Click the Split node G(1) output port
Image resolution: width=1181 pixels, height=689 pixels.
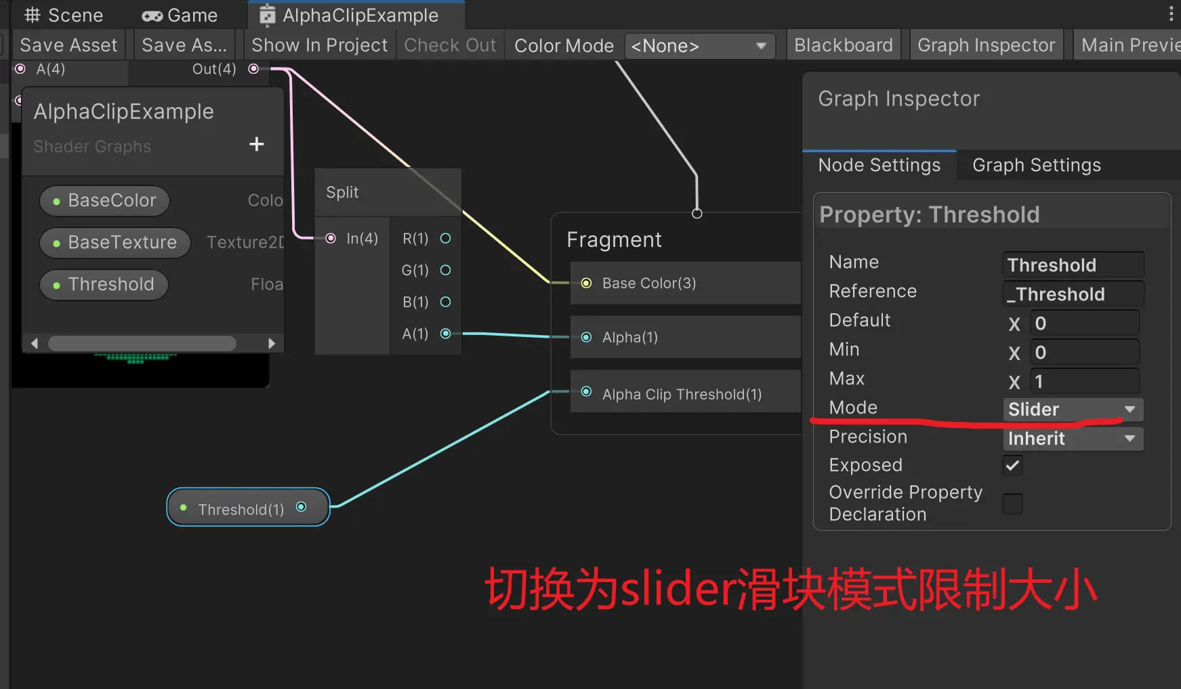click(446, 270)
